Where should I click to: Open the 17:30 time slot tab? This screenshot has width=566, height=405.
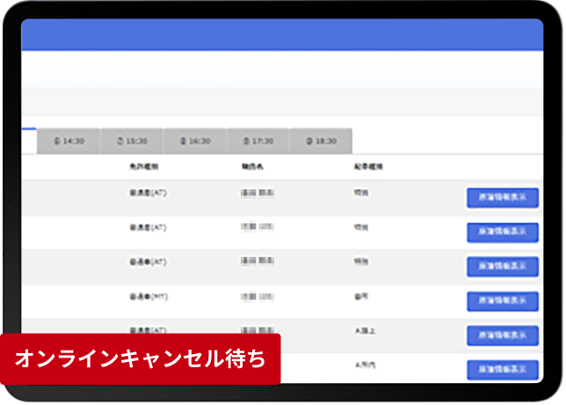pyautogui.click(x=258, y=141)
